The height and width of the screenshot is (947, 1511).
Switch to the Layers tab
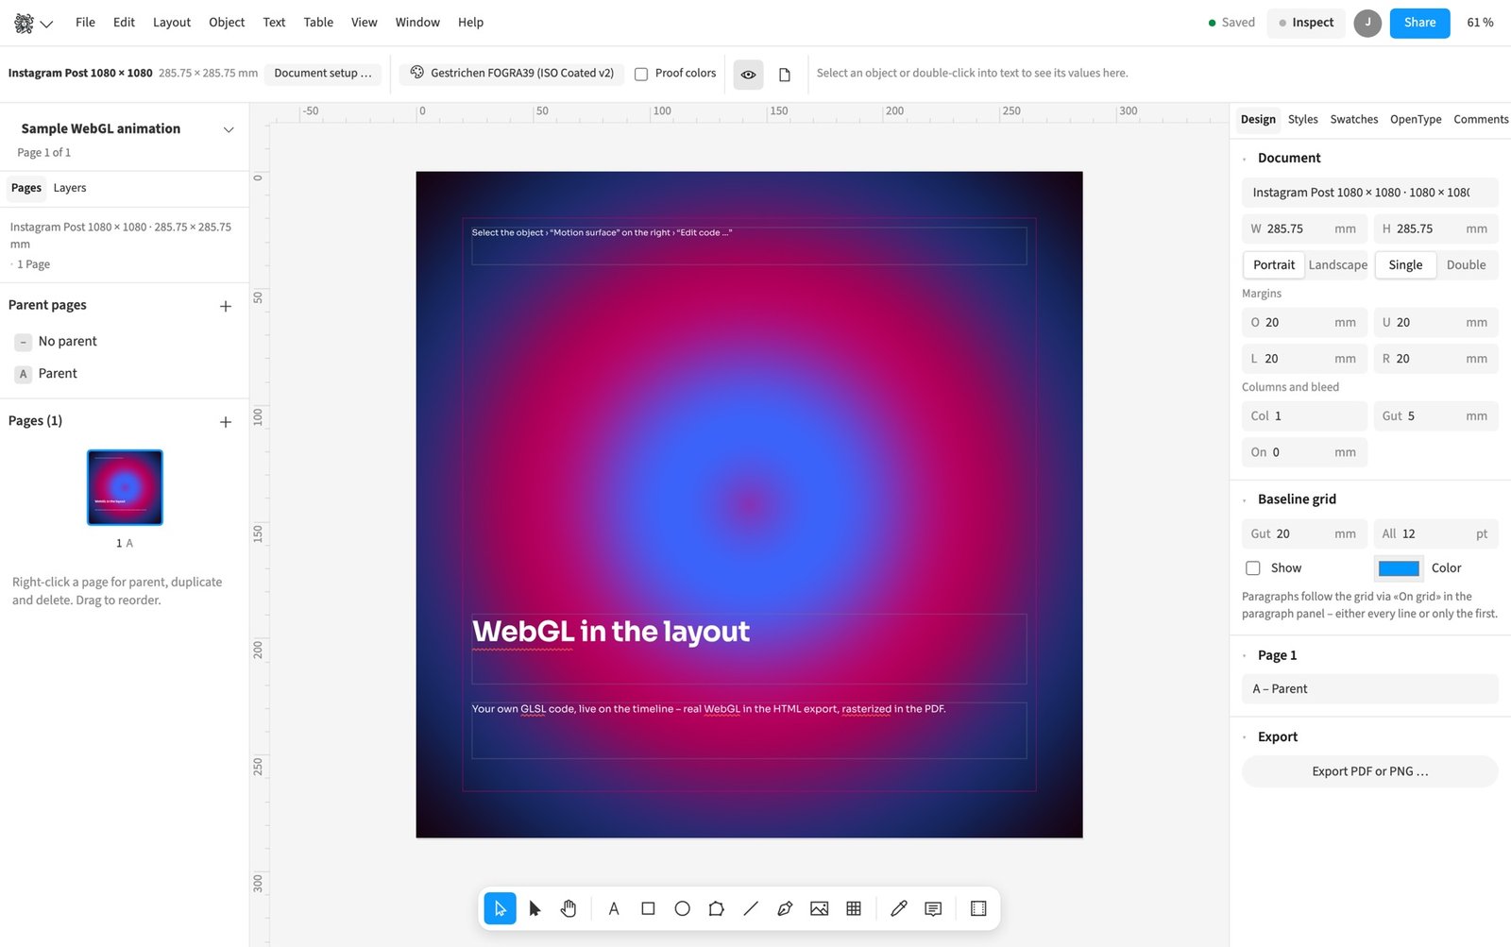[70, 188]
